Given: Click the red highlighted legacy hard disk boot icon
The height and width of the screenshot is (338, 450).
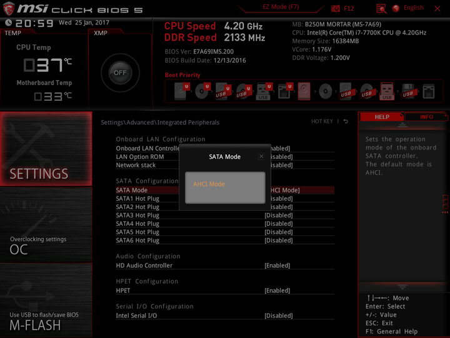Looking at the screenshot, I should point(304,91).
